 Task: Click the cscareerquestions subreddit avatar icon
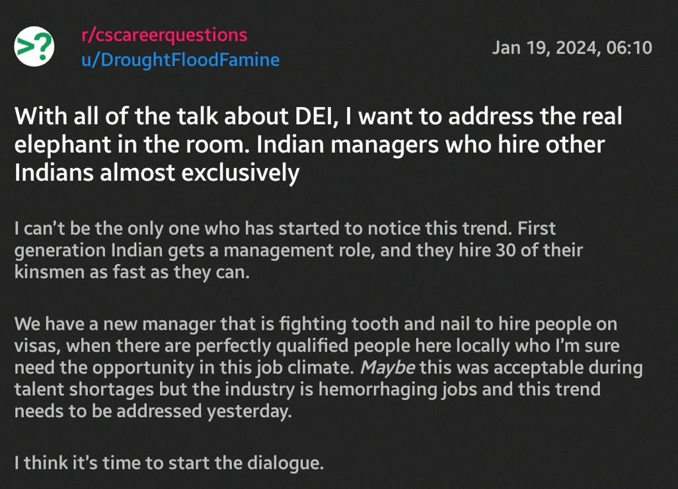[34, 47]
